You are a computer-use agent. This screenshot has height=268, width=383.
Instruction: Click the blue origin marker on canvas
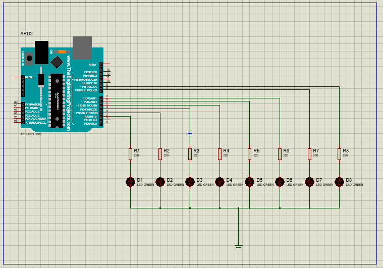tap(190, 133)
